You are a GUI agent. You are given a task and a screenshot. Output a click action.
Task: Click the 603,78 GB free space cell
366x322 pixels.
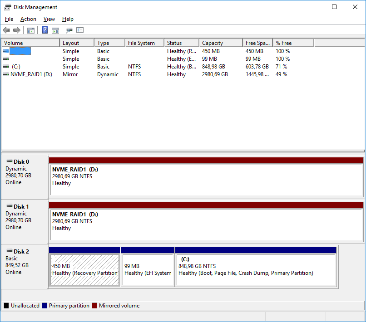[257, 67]
